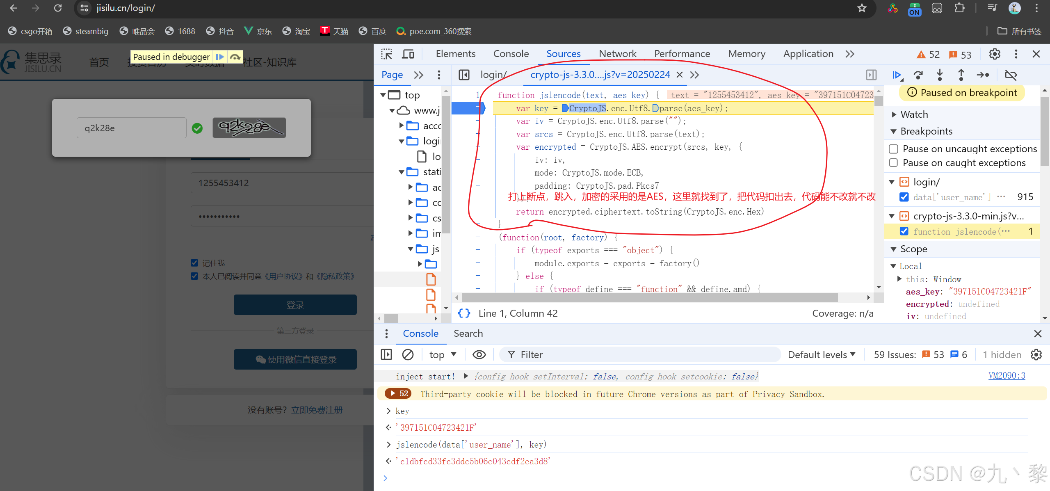Open the Search drawer tab
Image resolution: width=1050 pixels, height=491 pixels.
coord(468,333)
